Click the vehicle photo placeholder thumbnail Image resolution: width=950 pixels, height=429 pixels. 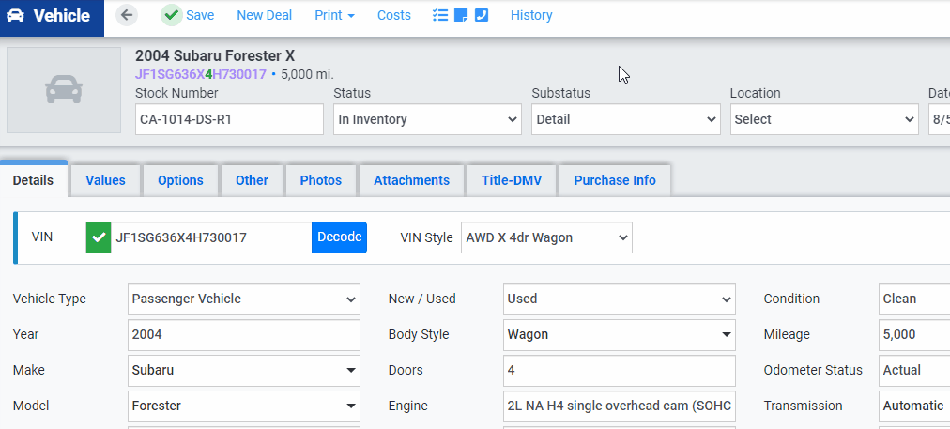click(x=64, y=90)
